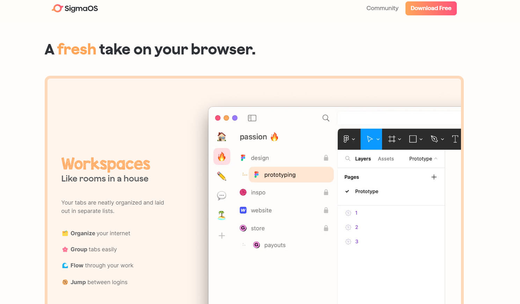
Task: Collapse the Prototype page dropdown
Action: click(x=435, y=158)
